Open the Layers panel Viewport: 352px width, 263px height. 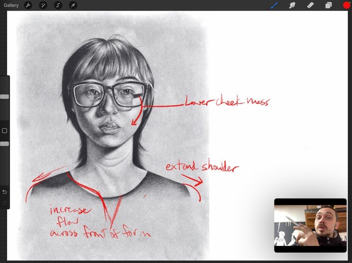pos(328,6)
